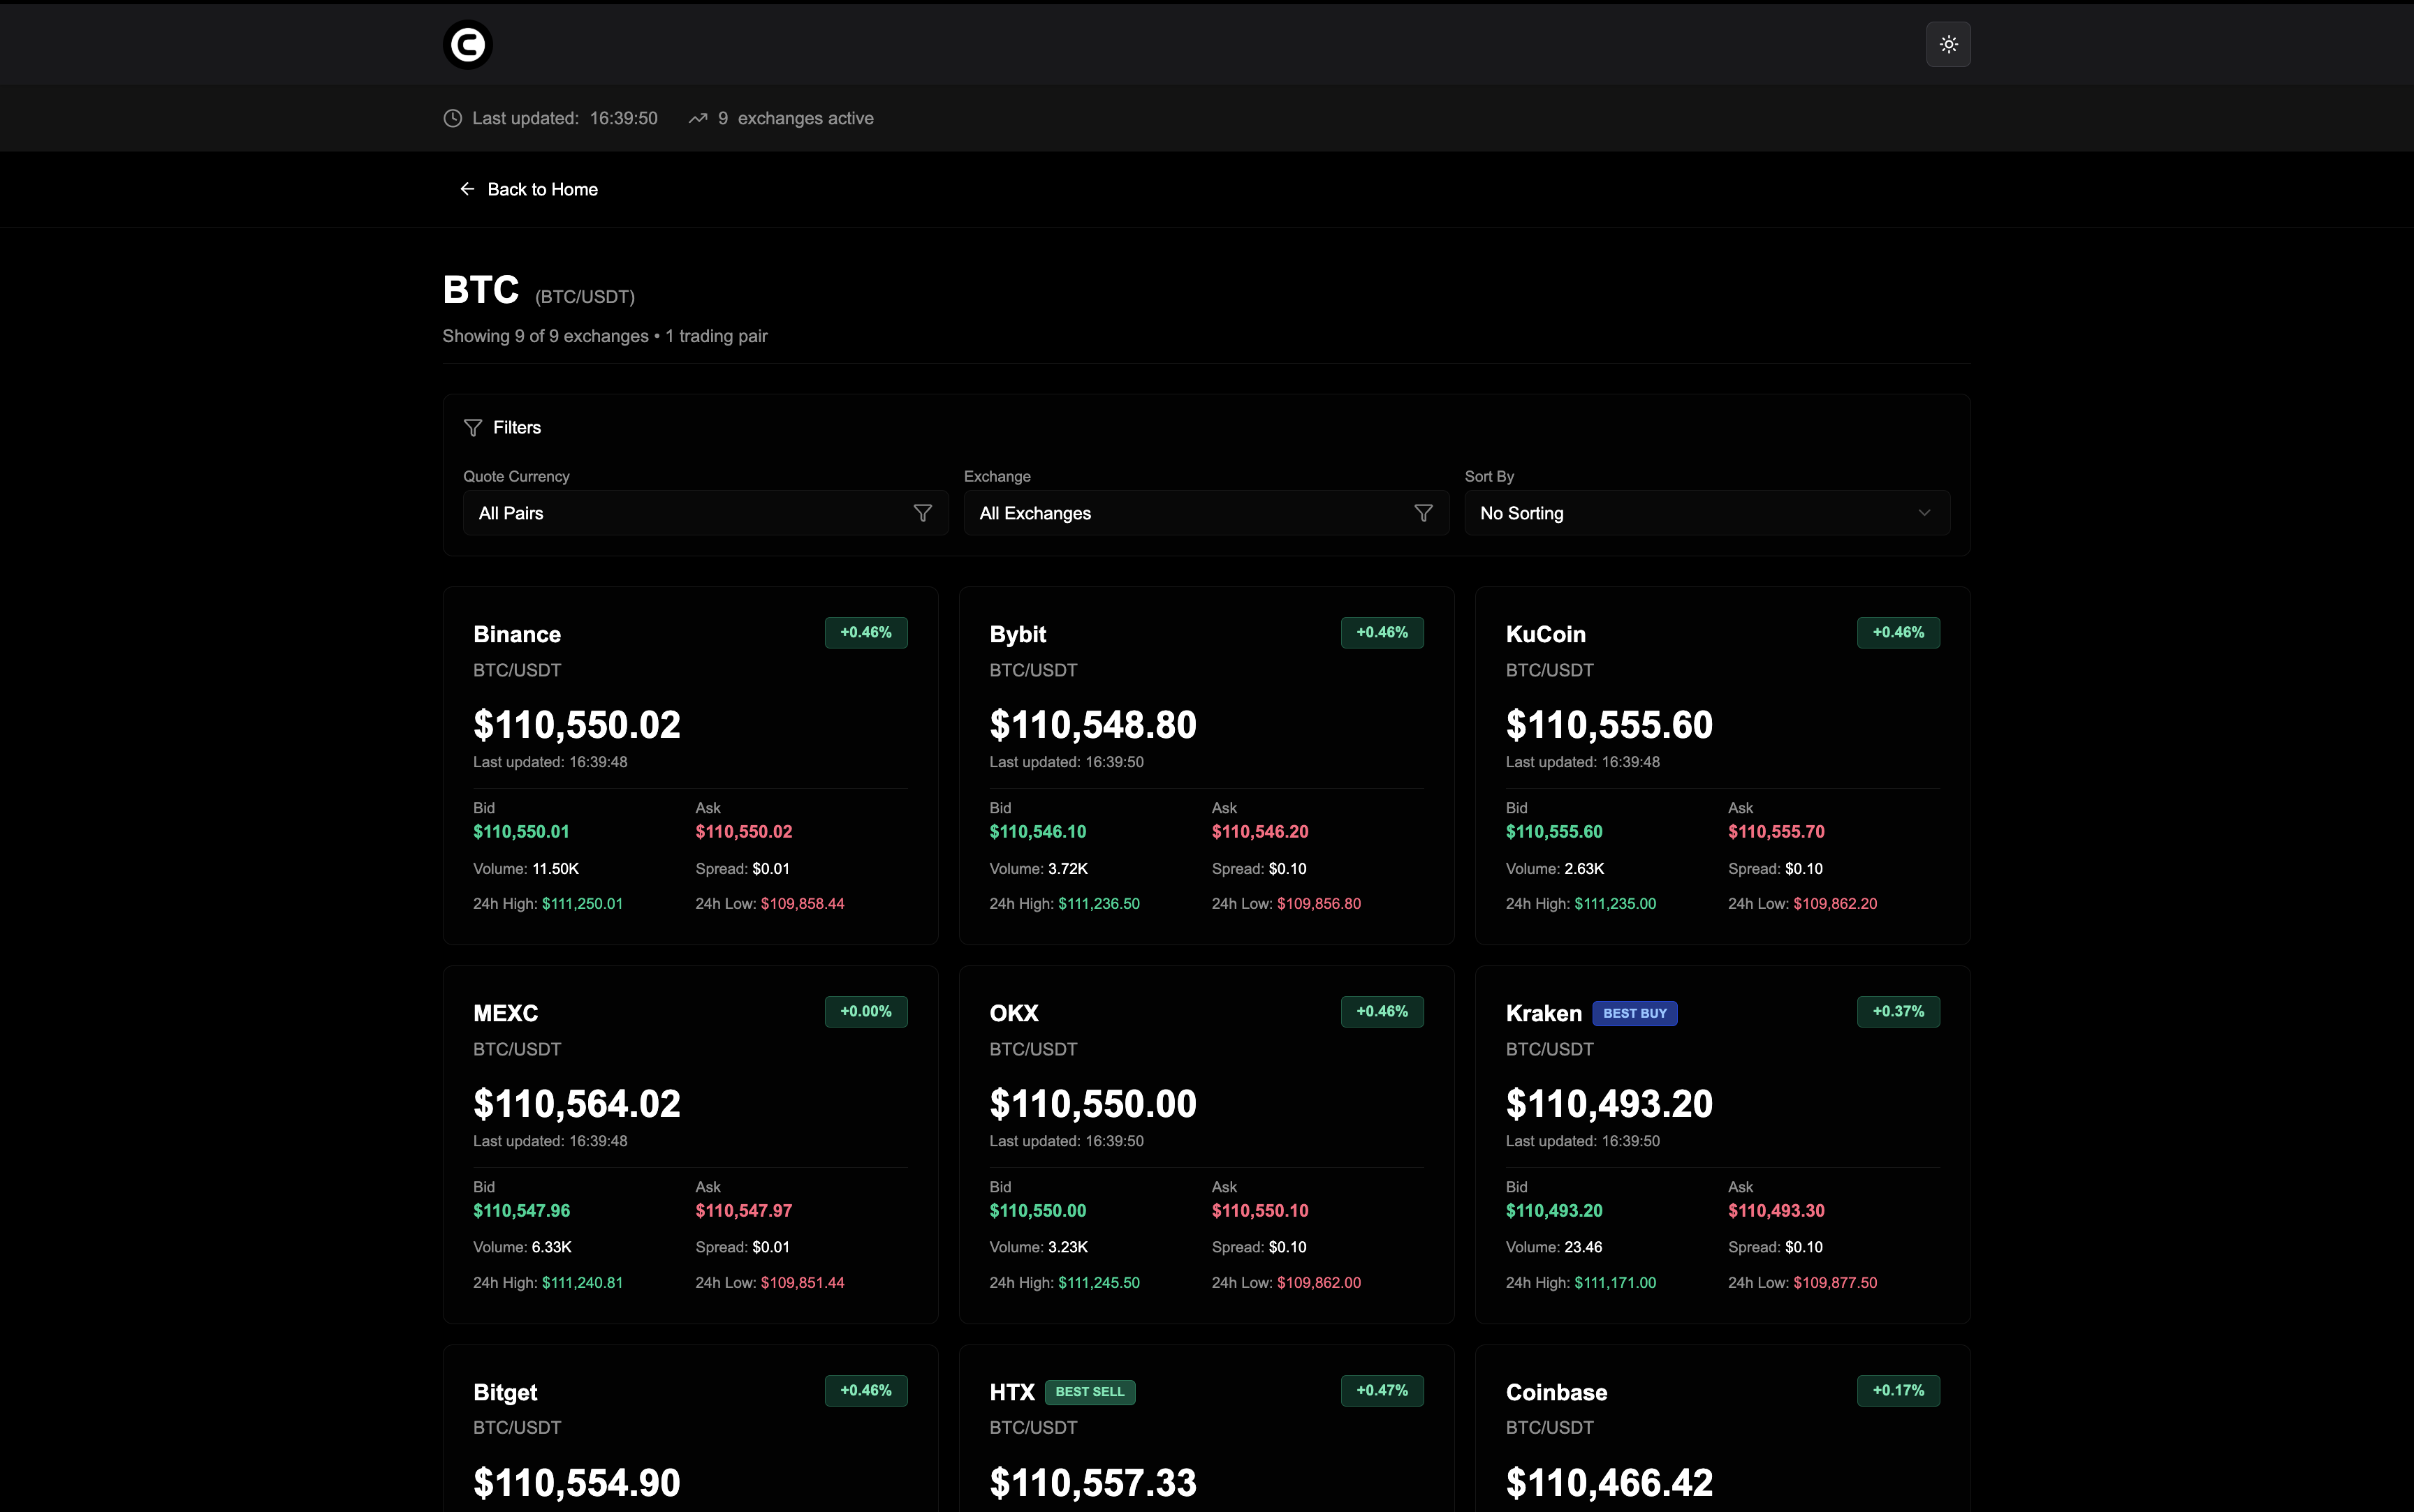The width and height of the screenshot is (2414, 1512).
Task: Click the green bid price on the OKX card
Action: point(1039,1210)
